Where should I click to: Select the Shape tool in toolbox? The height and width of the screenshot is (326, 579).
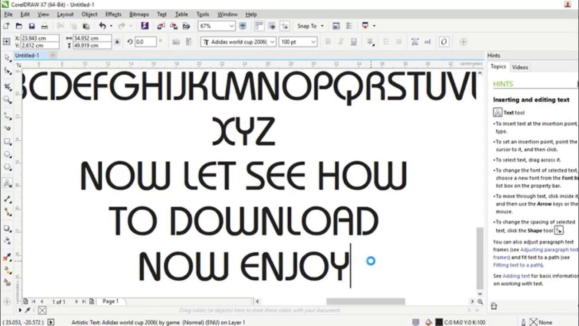pos(7,71)
